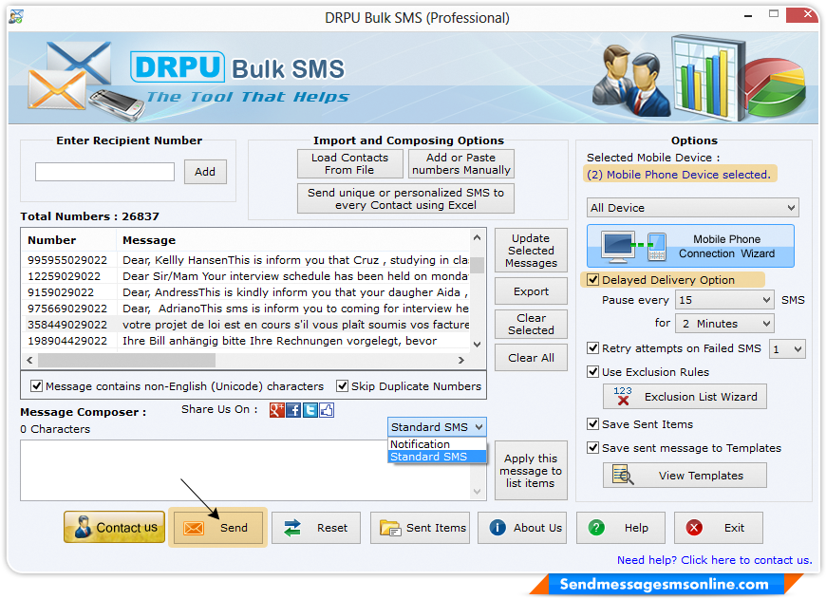826x599 pixels.
Task: Click the message list scroll down arrow
Action: click(x=478, y=345)
